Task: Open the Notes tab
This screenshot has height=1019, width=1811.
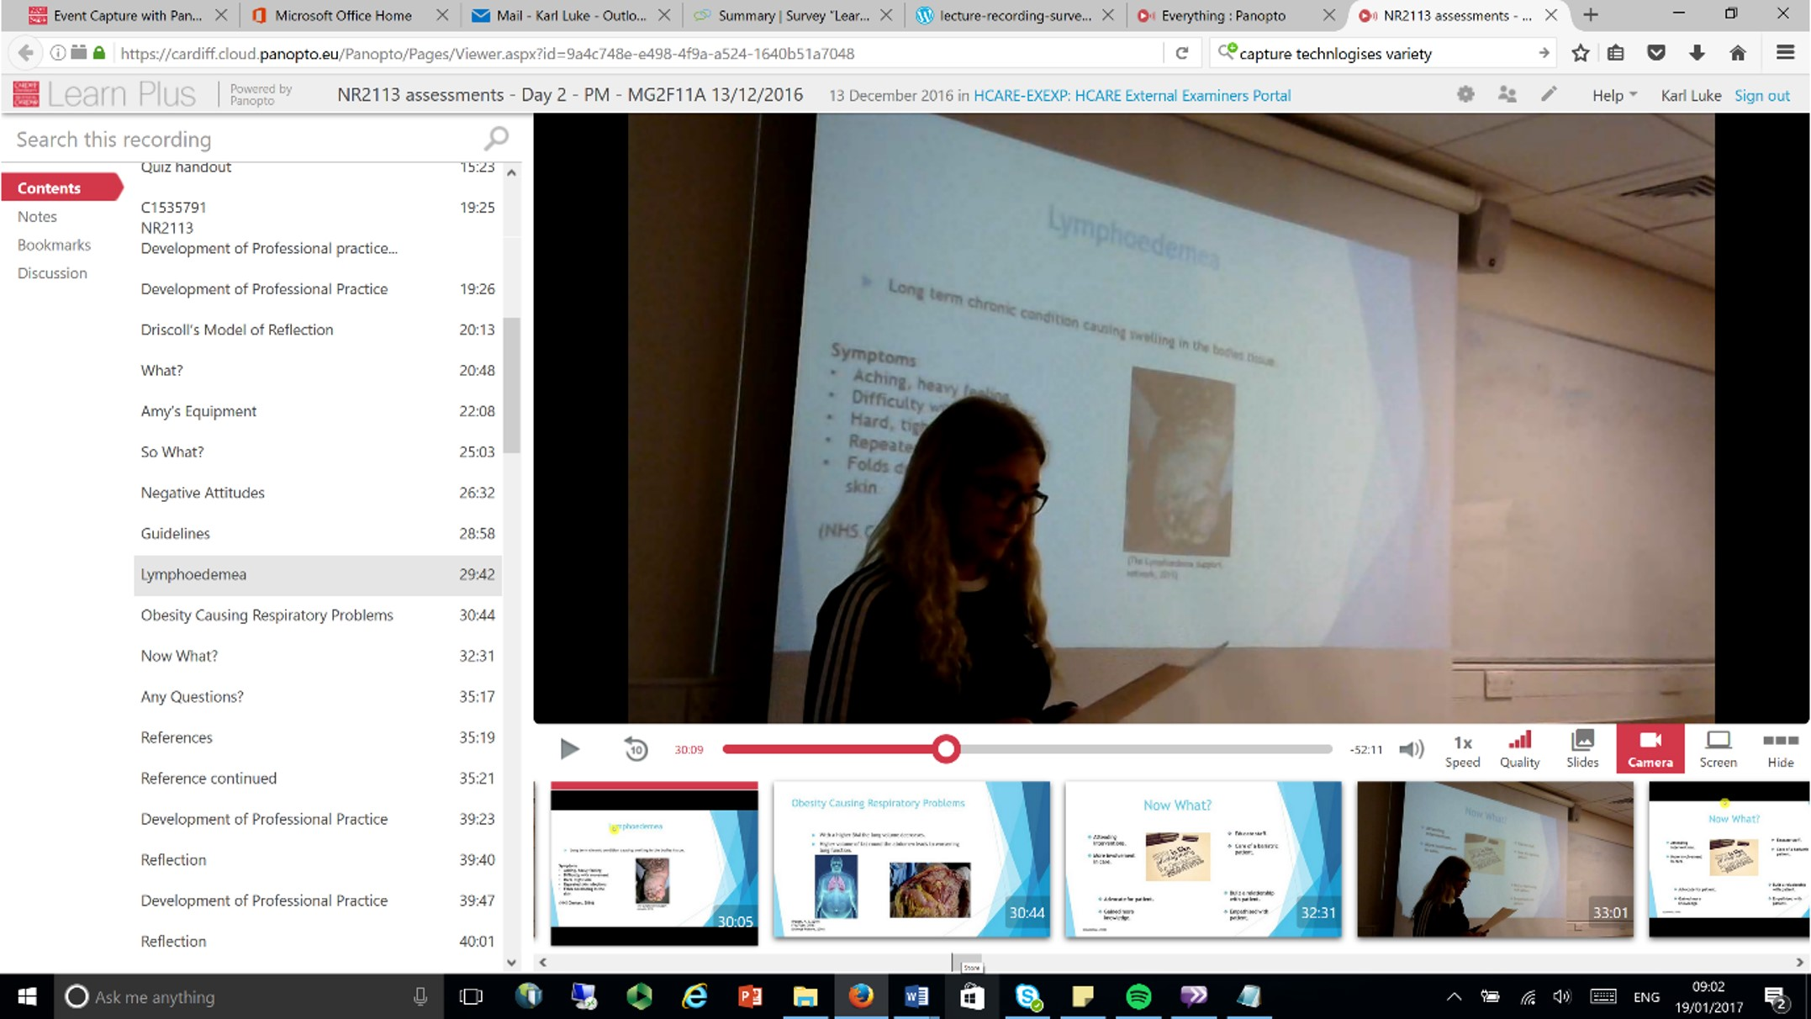Action: [37, 216]
